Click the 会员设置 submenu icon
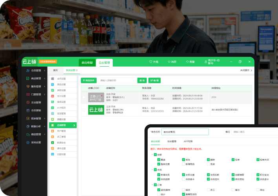Image resolution: width=278 pixels, height=196 pixels. click(x=53, y=79)
